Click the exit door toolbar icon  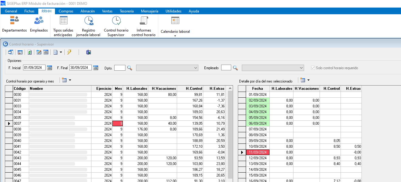point(88,52)
